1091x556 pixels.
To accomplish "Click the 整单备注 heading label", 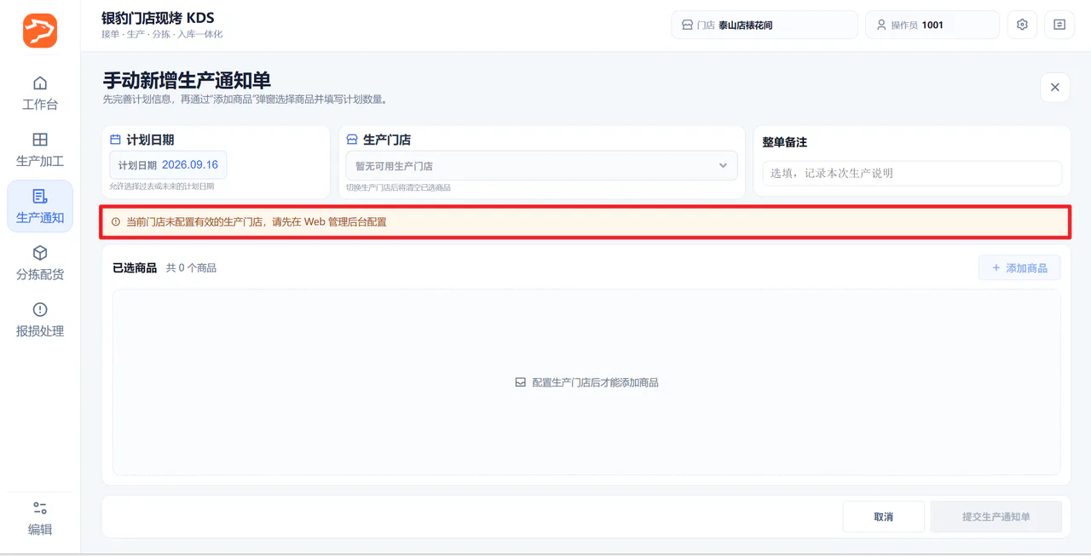I will pos(785,142).
